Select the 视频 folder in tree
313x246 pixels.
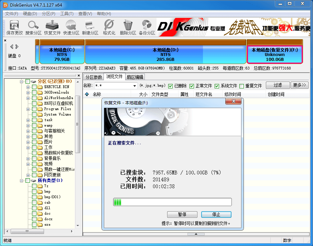pyautogui.click(x=48, y=164)
